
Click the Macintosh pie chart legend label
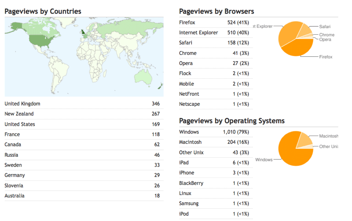tap(329, 136)
